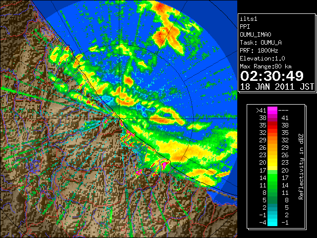
Task: Pick the bright magenta >41 dBZ swatch
Action: (x=272, y=111)
